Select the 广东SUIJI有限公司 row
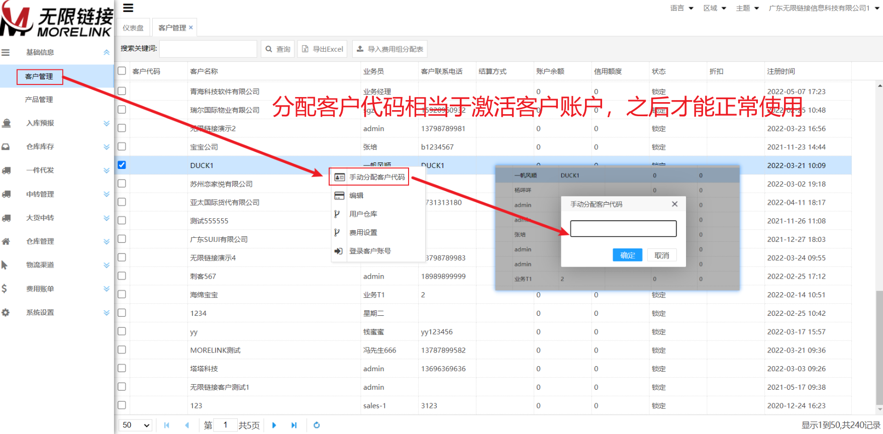 coord(482,239)
